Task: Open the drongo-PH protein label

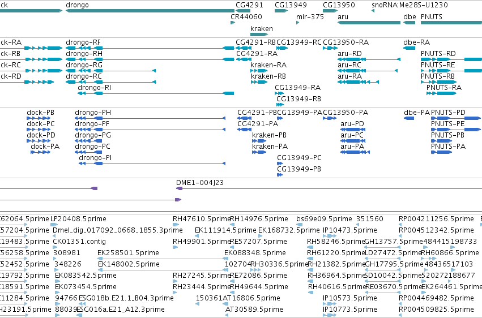Action: (x=93, y=113)
